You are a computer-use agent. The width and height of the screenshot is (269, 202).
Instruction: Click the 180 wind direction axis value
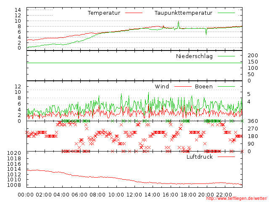253,136
